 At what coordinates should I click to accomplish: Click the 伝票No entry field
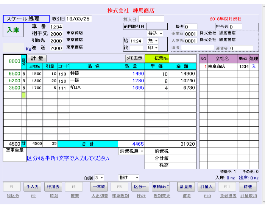pyautogui.click(x=182, y=58)
